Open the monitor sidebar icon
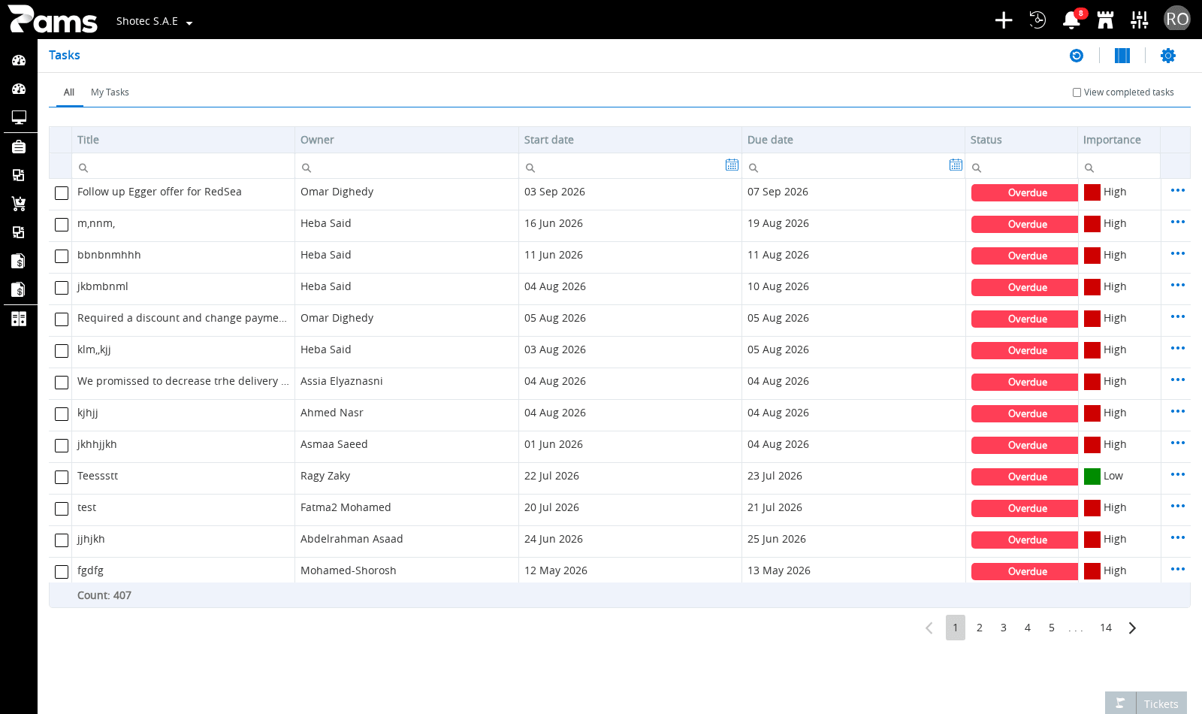1202x714 pixels. pos(19,117)
